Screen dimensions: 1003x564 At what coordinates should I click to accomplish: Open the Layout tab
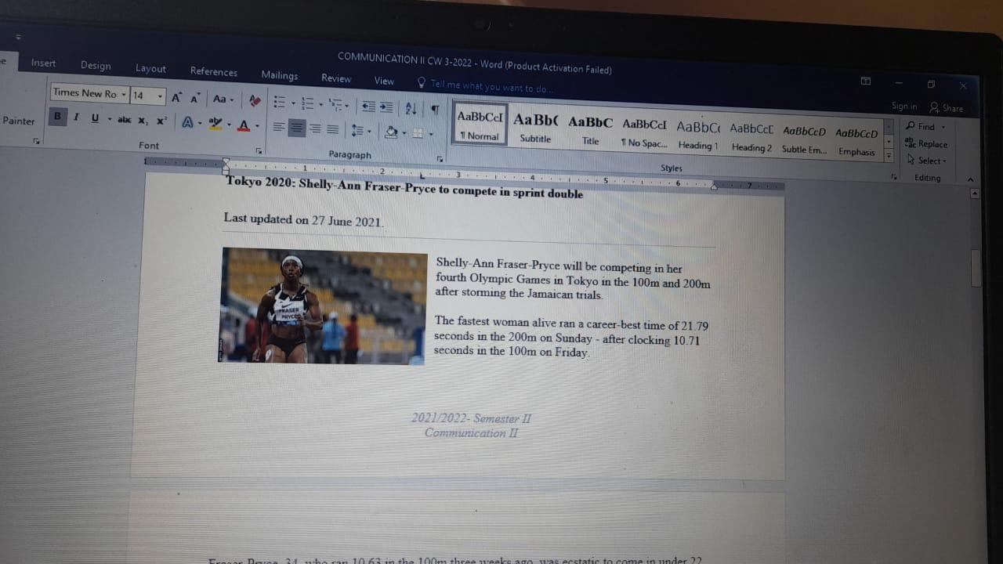point(150,68)
